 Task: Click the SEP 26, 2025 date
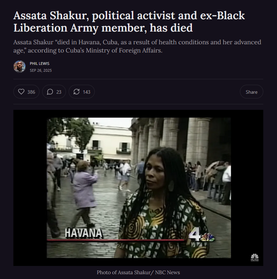(41, 70)
